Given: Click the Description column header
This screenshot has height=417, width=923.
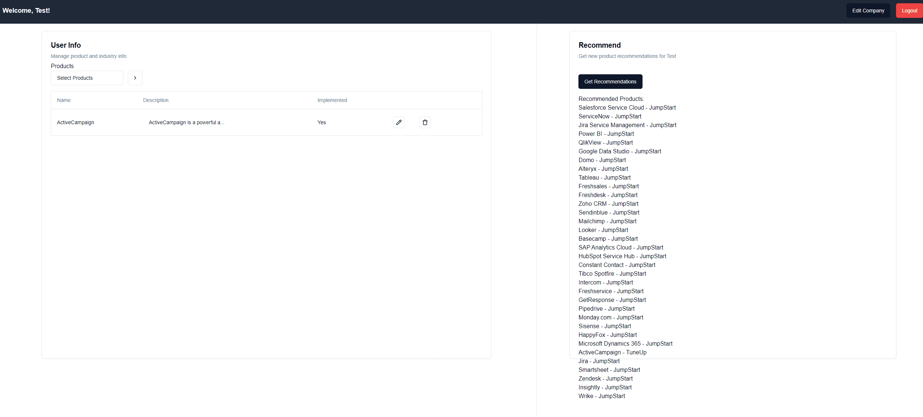Looking at the screenshot, I should click(156, 100).
